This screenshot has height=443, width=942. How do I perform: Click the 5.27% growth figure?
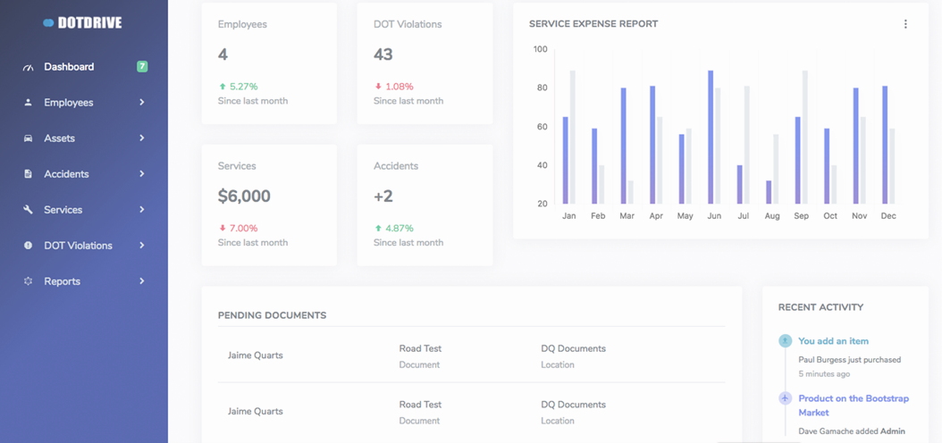(x=244, y=87)
